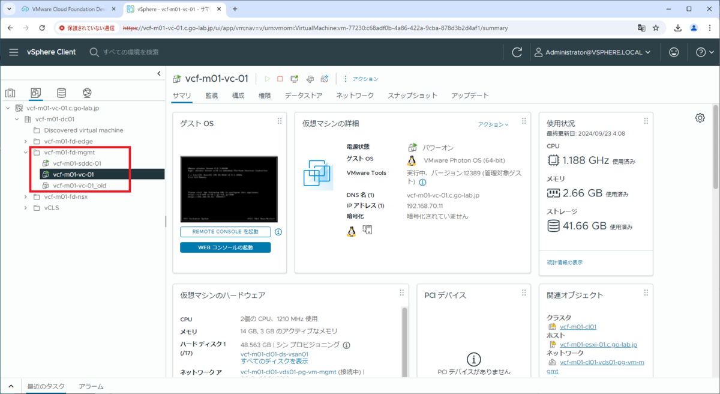Select vcf-m01-vc-01_old VM in tree
This screenshot has width=720, height=394.
(80, 186)
